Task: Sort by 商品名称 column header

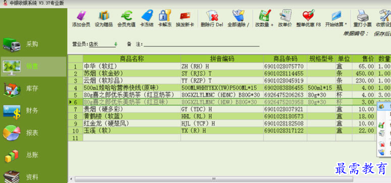Action: [x=132, y=59]
